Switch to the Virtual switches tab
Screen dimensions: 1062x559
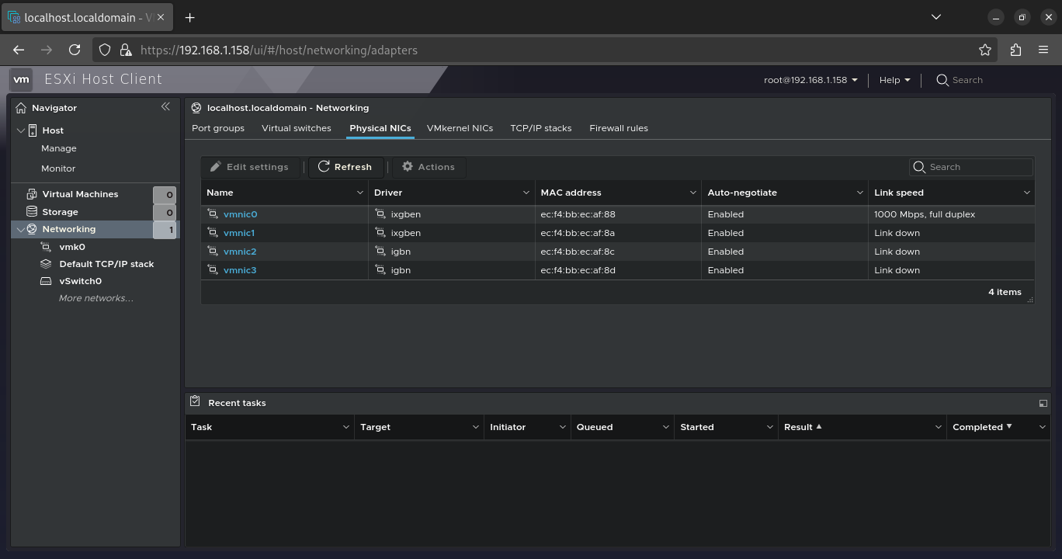[x=297, y=128]
